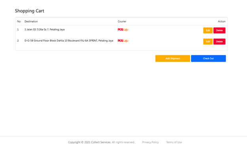This screenshot has height=144, width=247.
Task: Select the D-G-58 Ground Floor address text
Action: tap(69, 41)
